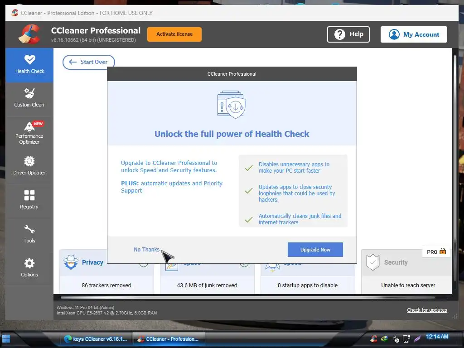Click the Privacy spy icon
Viewport: 464px width, 348px height.
coord(71,262)
